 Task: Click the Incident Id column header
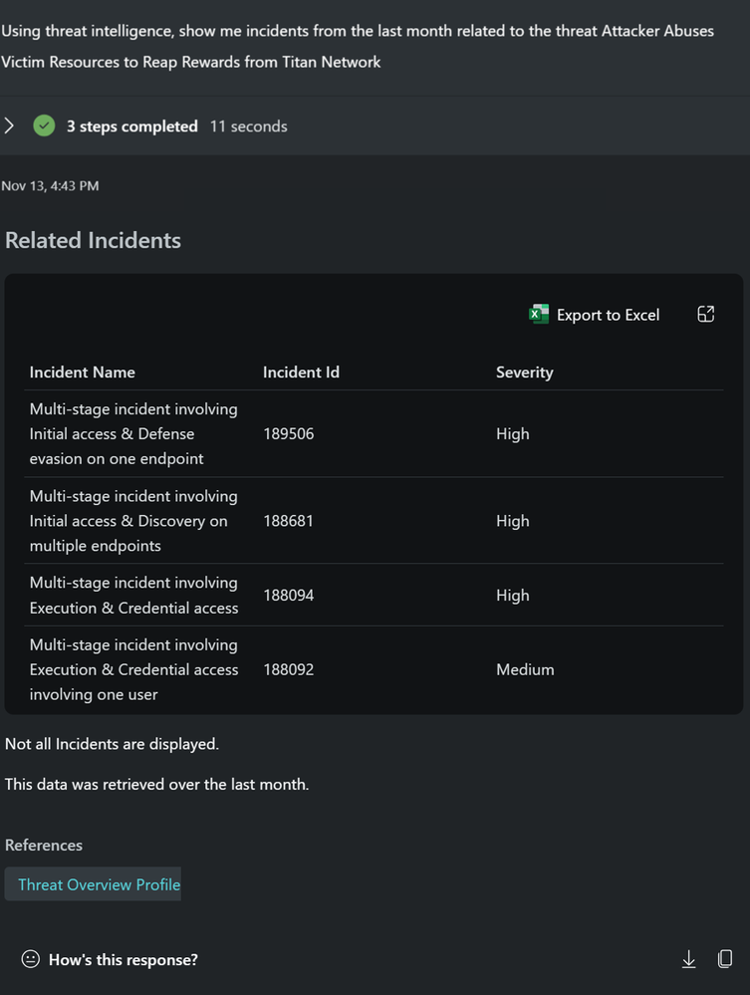[302, 372]
